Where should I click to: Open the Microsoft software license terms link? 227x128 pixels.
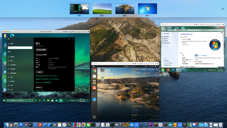coord(44,82)
